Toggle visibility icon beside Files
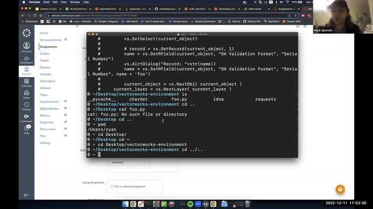This screenshot has width=373, height=209. [65, 135]
